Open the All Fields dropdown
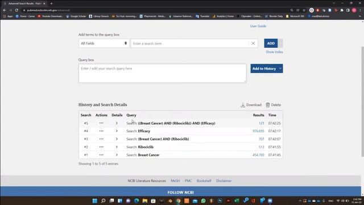Viewport: 364px width, 205px height. [x=104, y=43]
